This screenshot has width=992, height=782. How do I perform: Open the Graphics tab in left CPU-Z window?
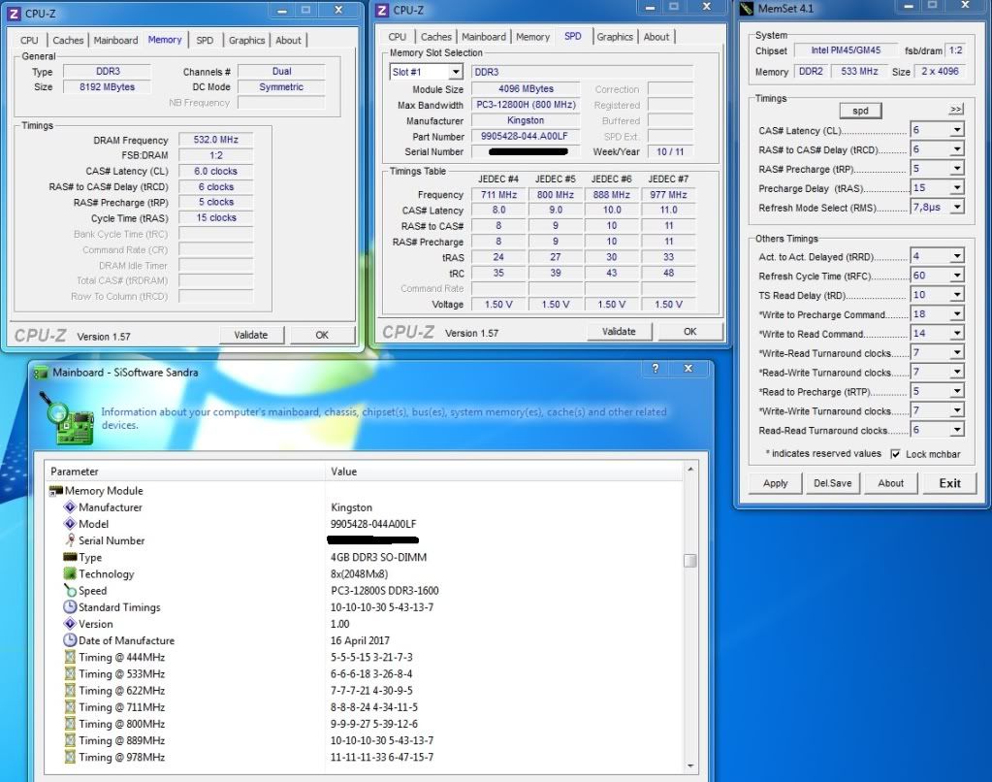(246, 40)
